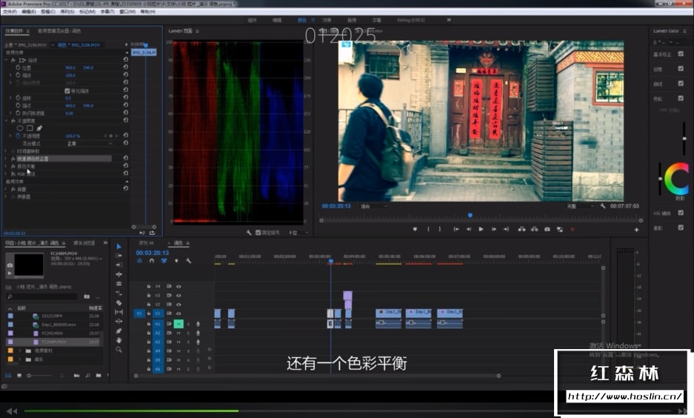Select the Zoom tool in the toolbar
The height and width of the screenshot is (418, 694).
pos(119,349)
